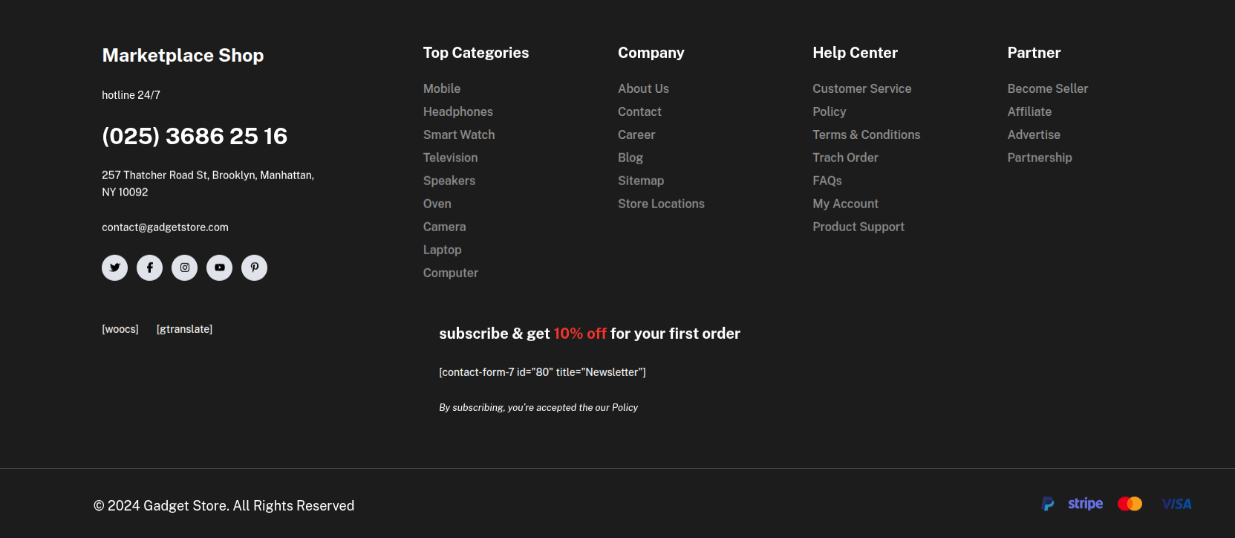View Terms & Conditions

tap(866, 134)
